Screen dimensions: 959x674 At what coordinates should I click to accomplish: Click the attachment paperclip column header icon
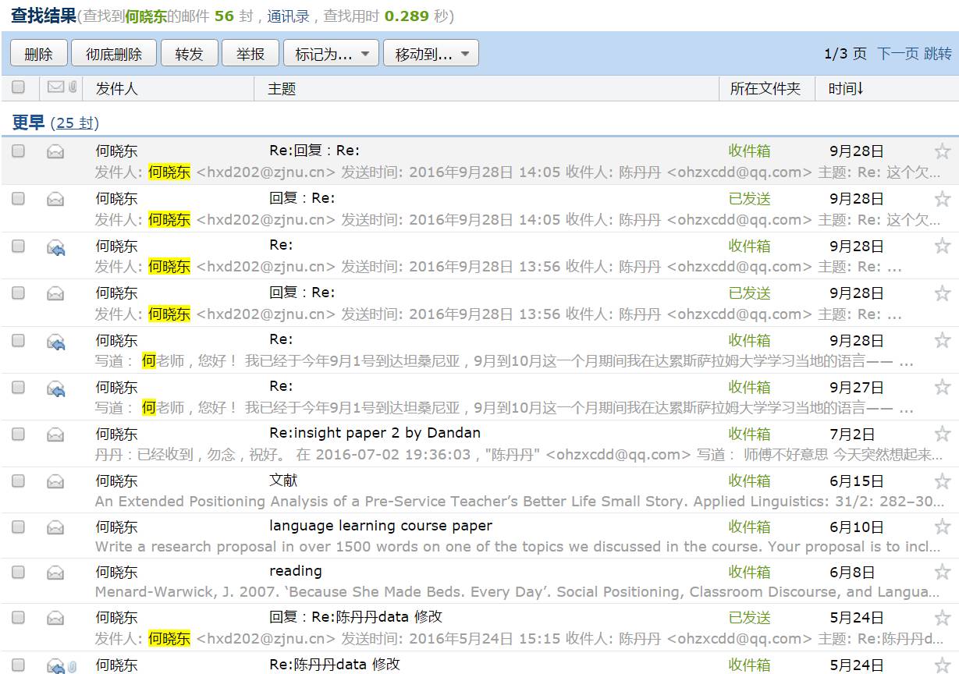point(73,87)
